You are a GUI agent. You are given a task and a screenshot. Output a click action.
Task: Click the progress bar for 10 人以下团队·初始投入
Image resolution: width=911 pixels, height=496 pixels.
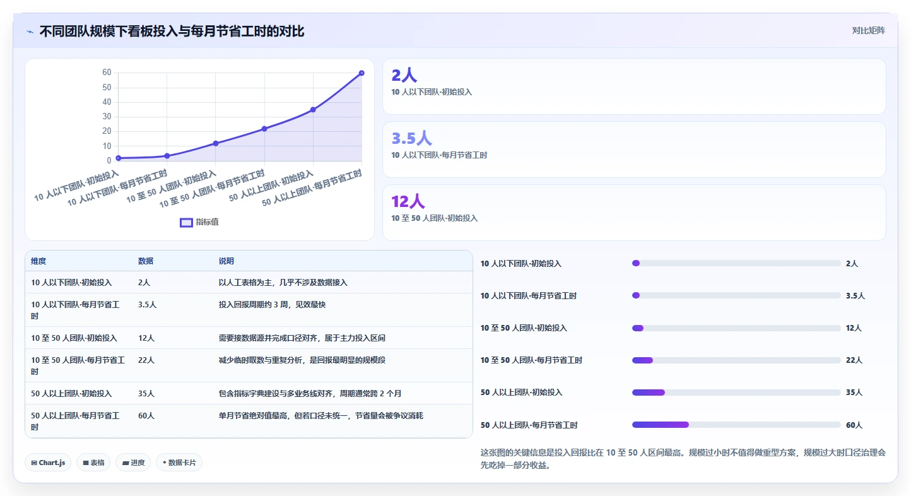736,263
